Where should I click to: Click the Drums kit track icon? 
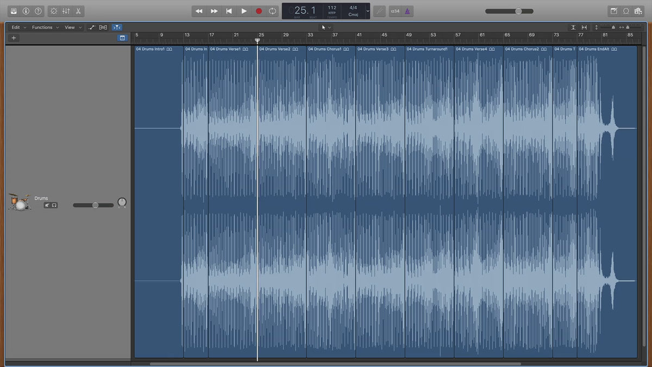click(20, 202)
